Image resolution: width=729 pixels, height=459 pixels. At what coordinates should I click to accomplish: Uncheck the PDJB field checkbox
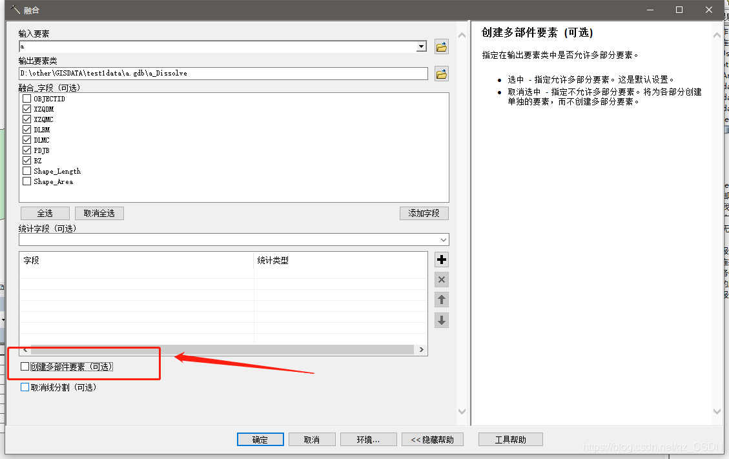click(x=27, y=150)
